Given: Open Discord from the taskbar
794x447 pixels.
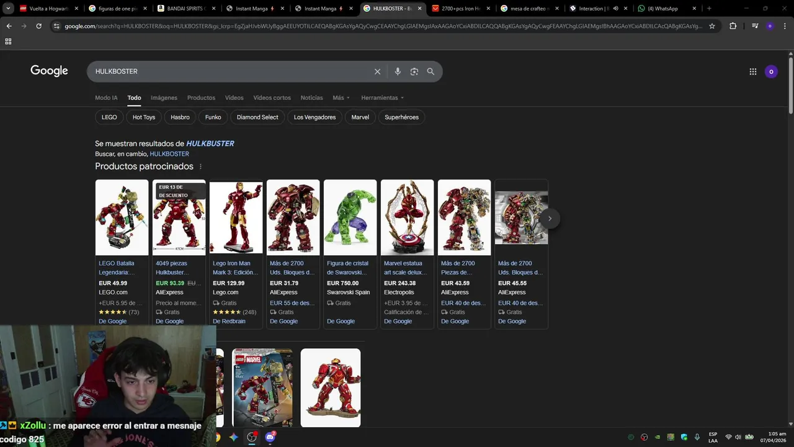Looking at the screenshot, I should (x=270, y=437).
